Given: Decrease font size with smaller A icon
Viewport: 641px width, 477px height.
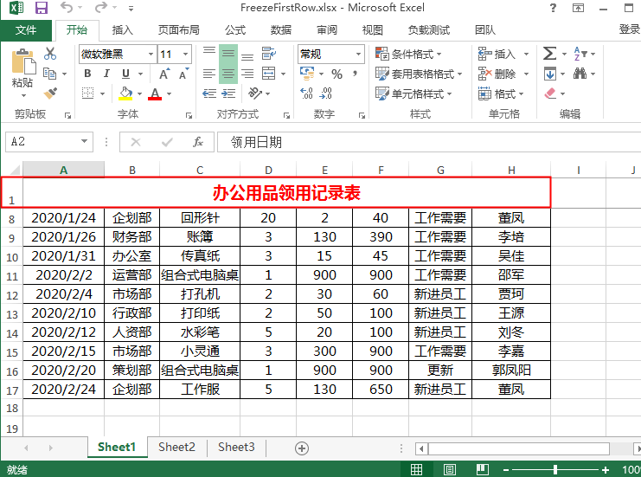Looking at the screenshot, I should (x=183, y=74).
